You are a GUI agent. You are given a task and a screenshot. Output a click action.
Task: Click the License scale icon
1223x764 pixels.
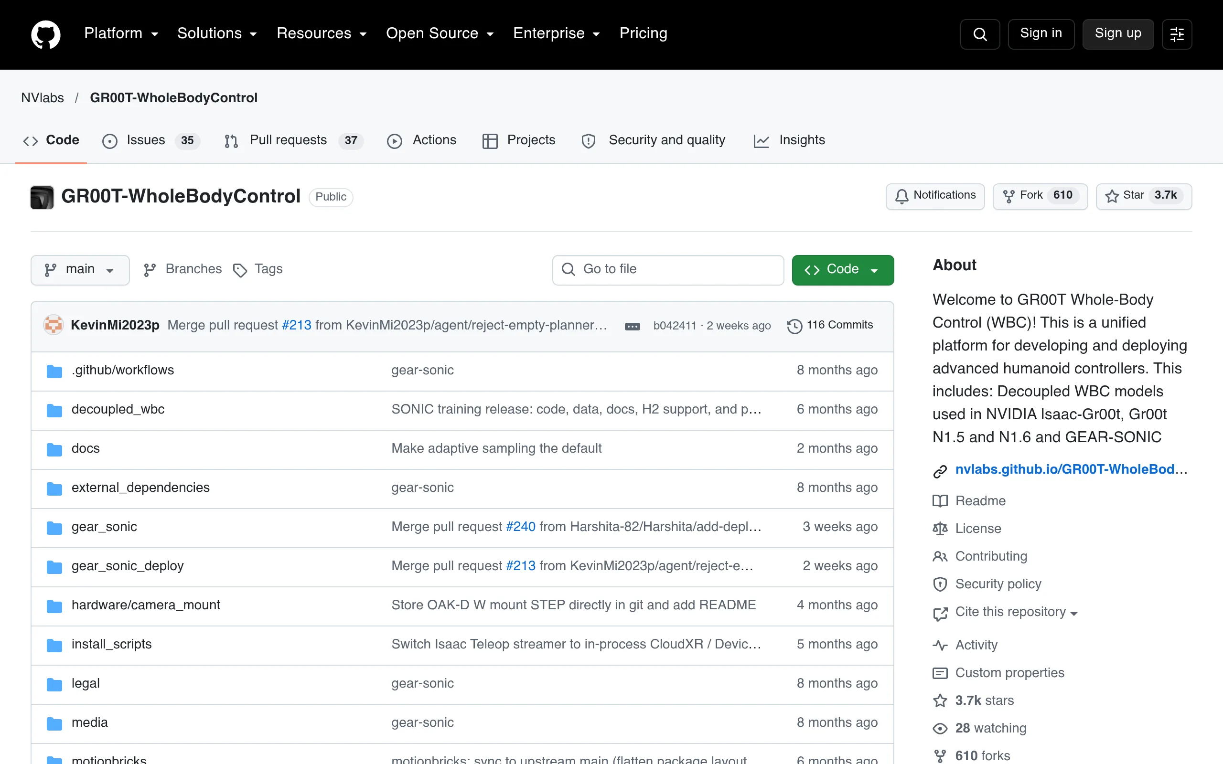click(940, 529)
